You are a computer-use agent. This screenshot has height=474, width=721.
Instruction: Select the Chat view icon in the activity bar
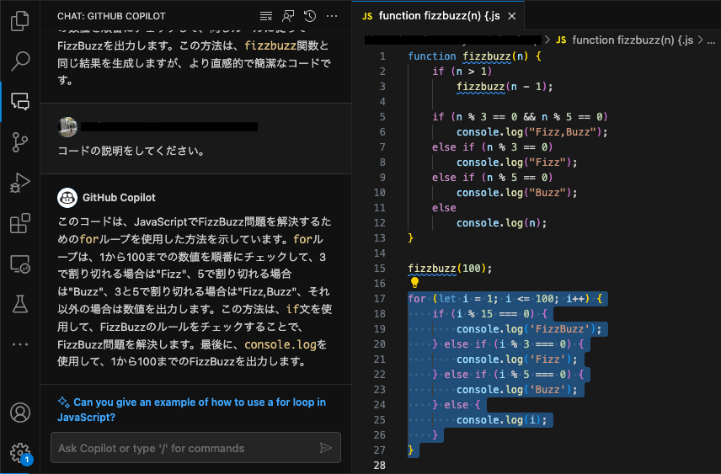19,101
